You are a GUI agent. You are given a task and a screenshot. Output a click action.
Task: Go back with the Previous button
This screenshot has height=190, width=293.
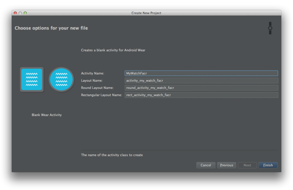227,165
